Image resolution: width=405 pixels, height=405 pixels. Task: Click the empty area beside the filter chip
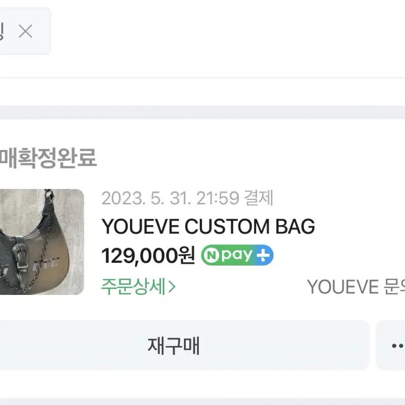(x=227, y=31)
